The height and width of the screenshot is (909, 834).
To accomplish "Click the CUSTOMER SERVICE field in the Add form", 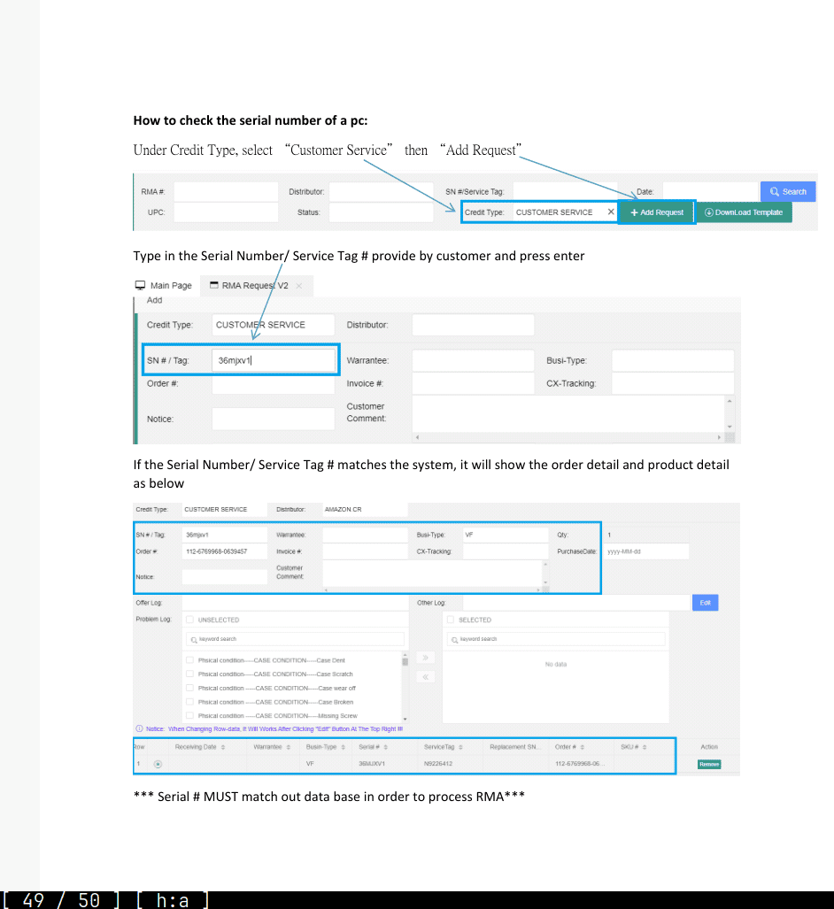I will (x=274, y=325).
